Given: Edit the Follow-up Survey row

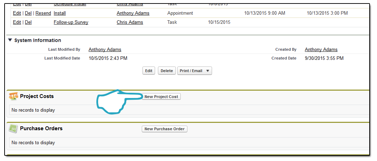Looking at the screenshot, I should pos(17,22).
